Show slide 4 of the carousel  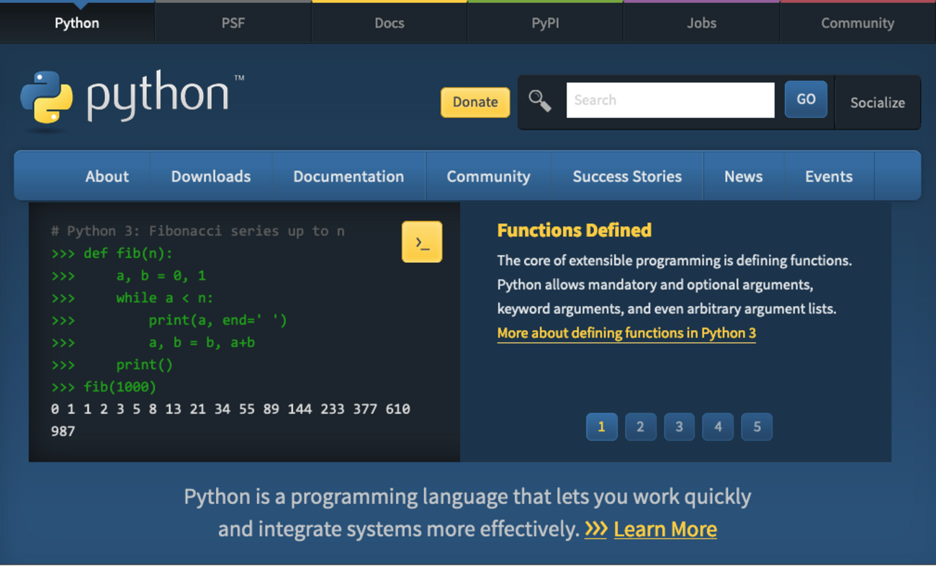(x=718, y=427)
